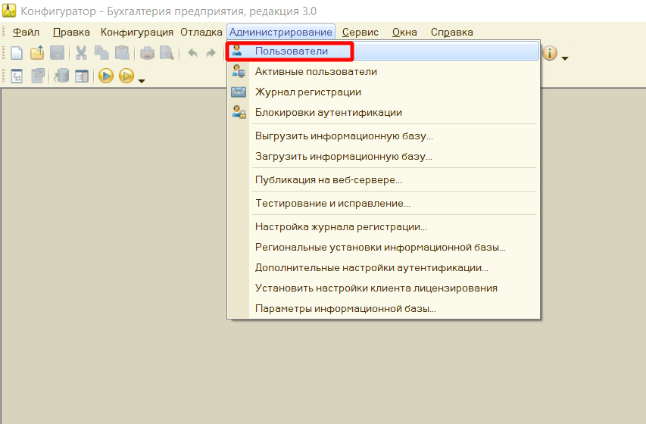Open the configuration tree icon
This screenshot has width=646, height=424.
click(17, 76)
